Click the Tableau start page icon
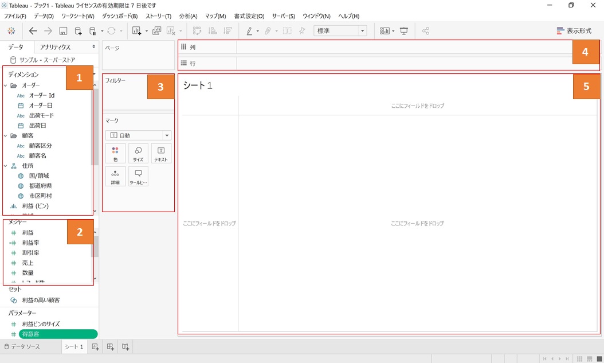Screen dimensions: 604x363 point(11,31)
